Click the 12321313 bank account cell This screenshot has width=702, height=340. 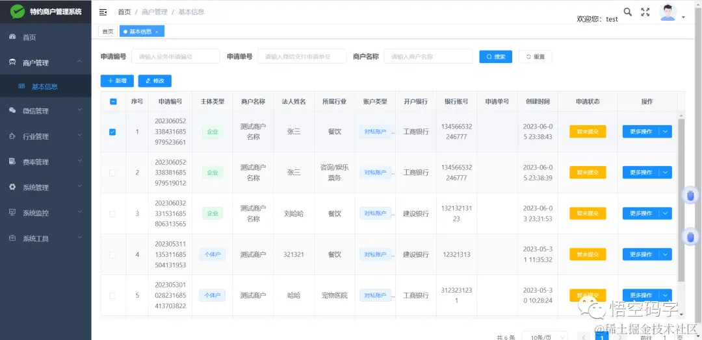(x=457, y=254)
